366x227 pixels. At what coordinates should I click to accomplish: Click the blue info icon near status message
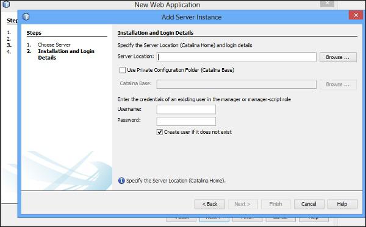click(121, 181)
